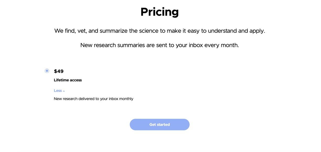Click the Lifetime access plan label
This screenshot has height=152, width=321.
point(68,80)
